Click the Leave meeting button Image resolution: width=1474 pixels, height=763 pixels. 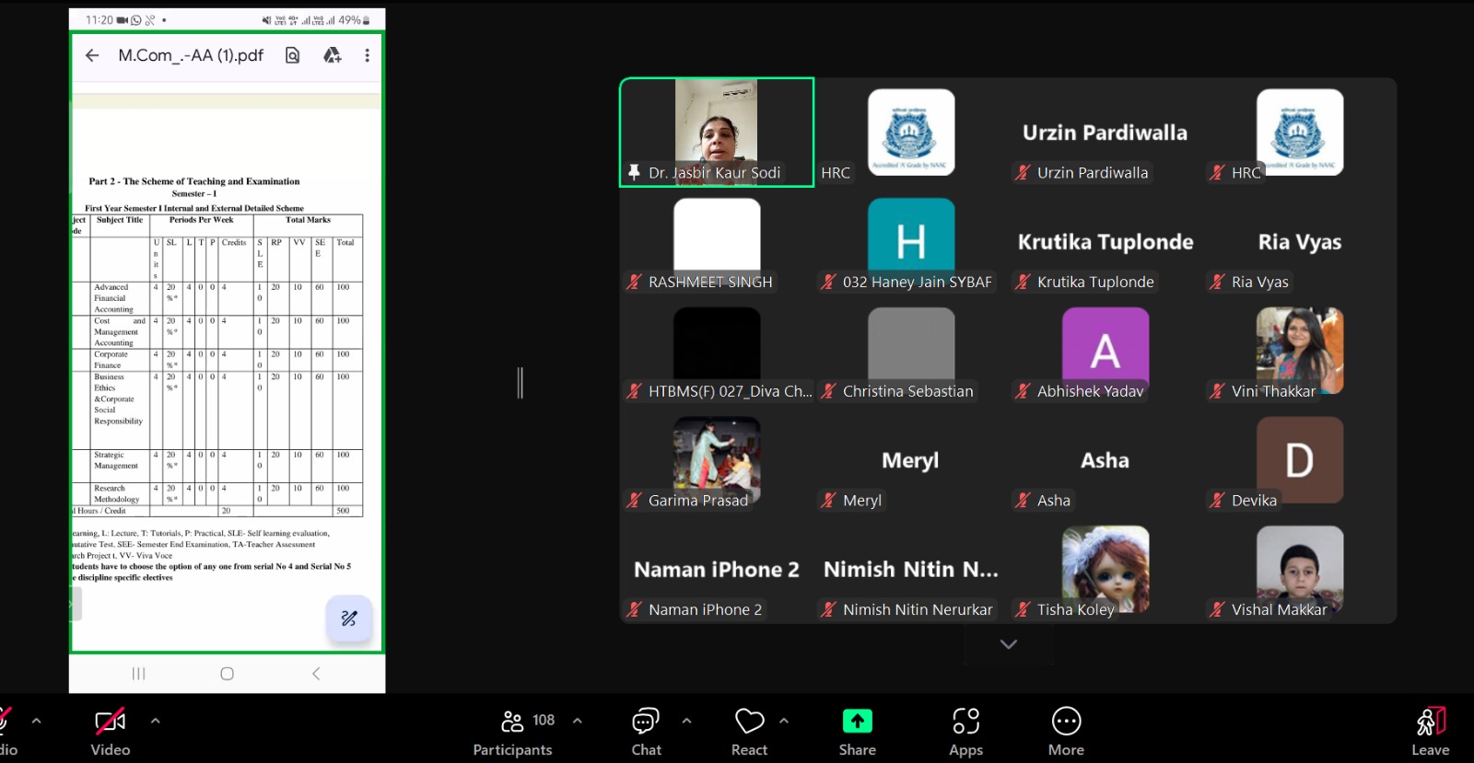tap(1430, 733)
